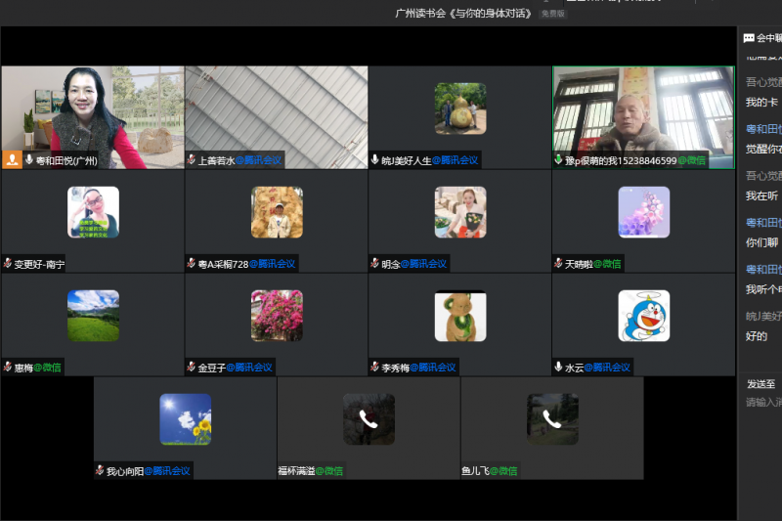Click the muted mic icon beside 李秀梅

point(374,368)
